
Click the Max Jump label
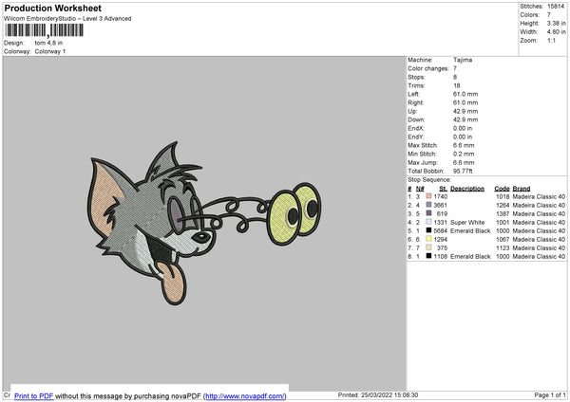(423, 162)
